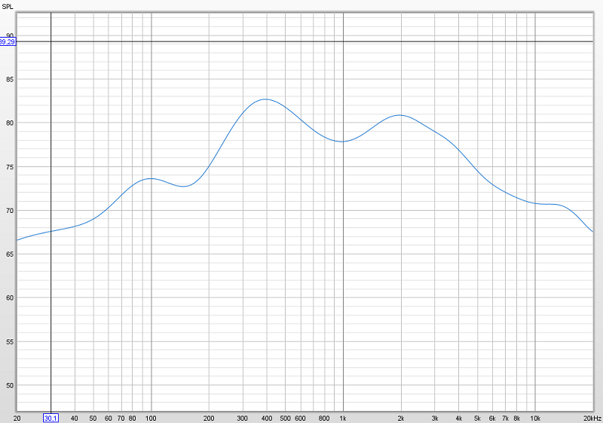Click the 75 dB tick on SPL axis
Screen dimensions: 603x423
[x=10, y=167]
